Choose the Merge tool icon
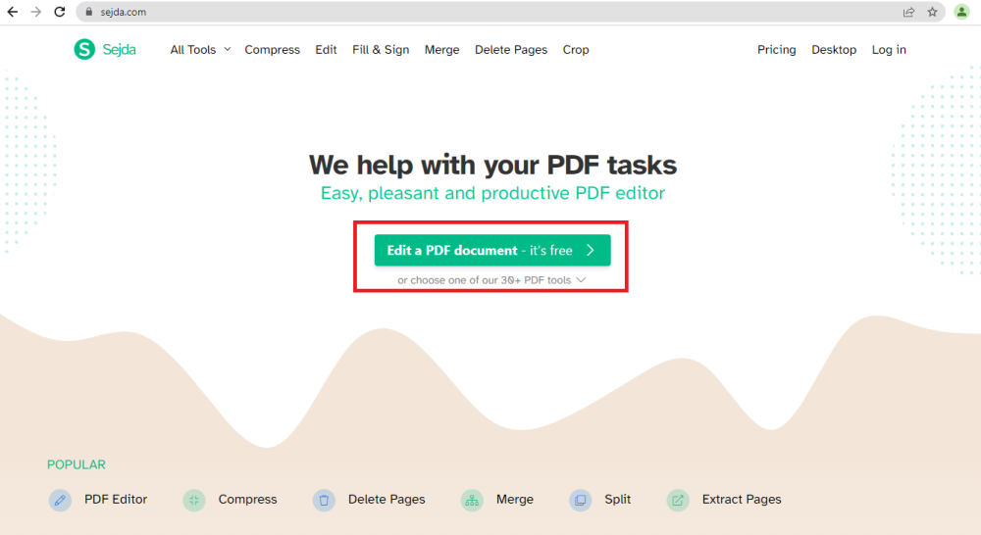Screen dimensions: 981x535 point(472,500)
